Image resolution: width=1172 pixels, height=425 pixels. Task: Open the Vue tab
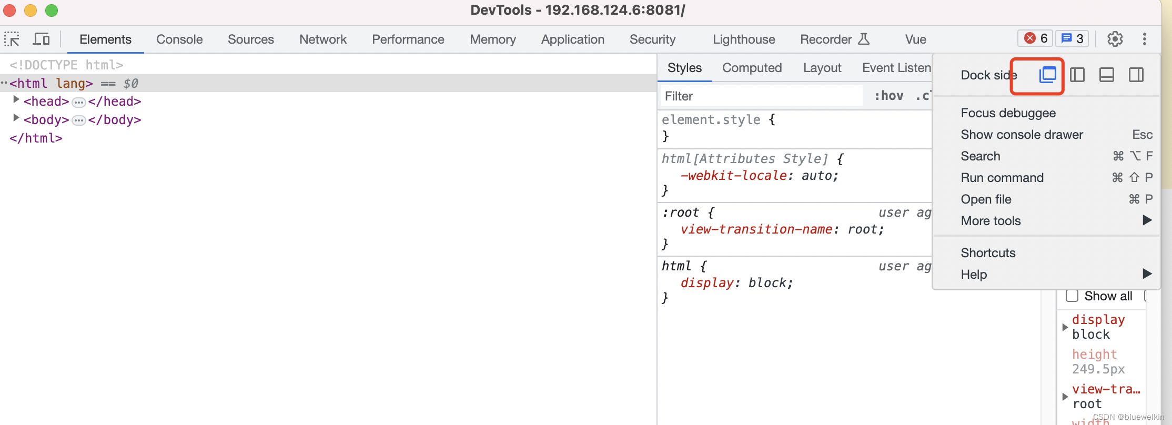pyautogui.click(x=916, y=39)
